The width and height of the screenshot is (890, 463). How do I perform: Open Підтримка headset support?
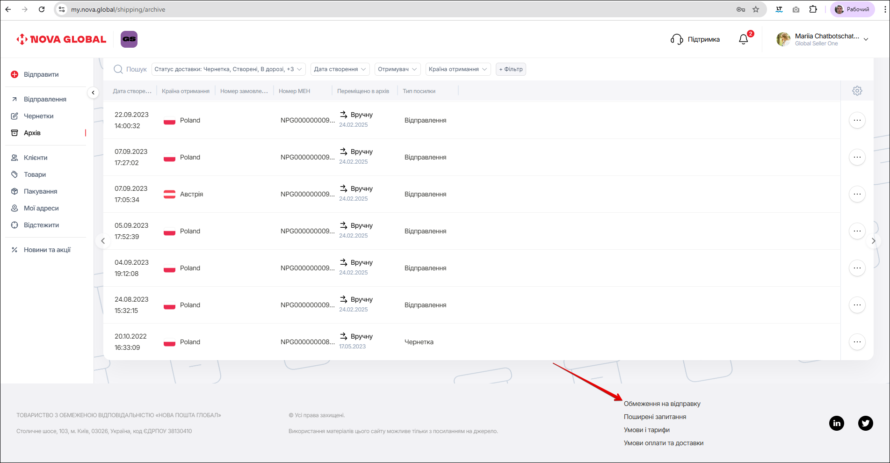coord(695,39)
